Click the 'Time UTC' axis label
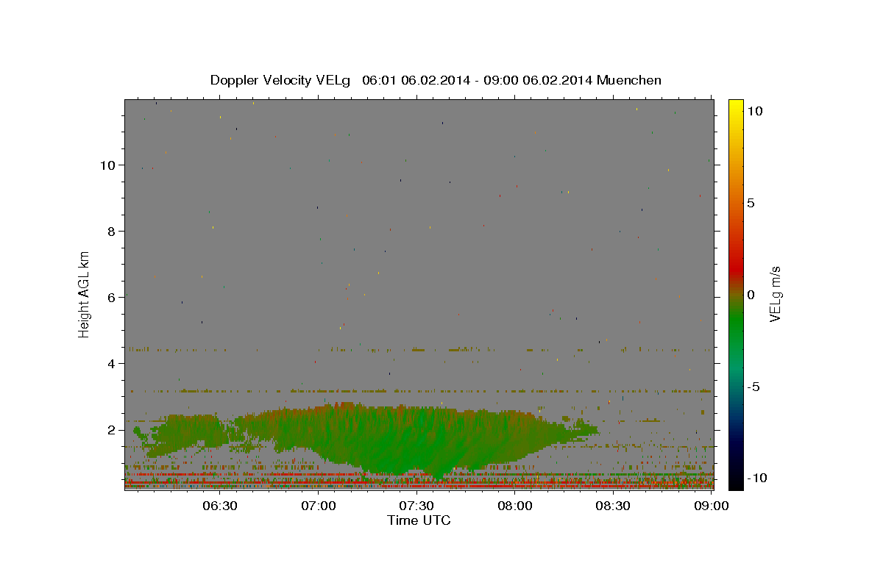This screenshot has height=588, width=883. pos(419,520)
